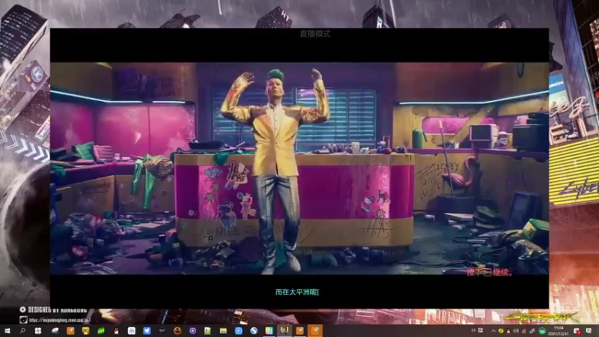Open the Windows Start menu
The image size is (599, 337).
tap(7, 331)
